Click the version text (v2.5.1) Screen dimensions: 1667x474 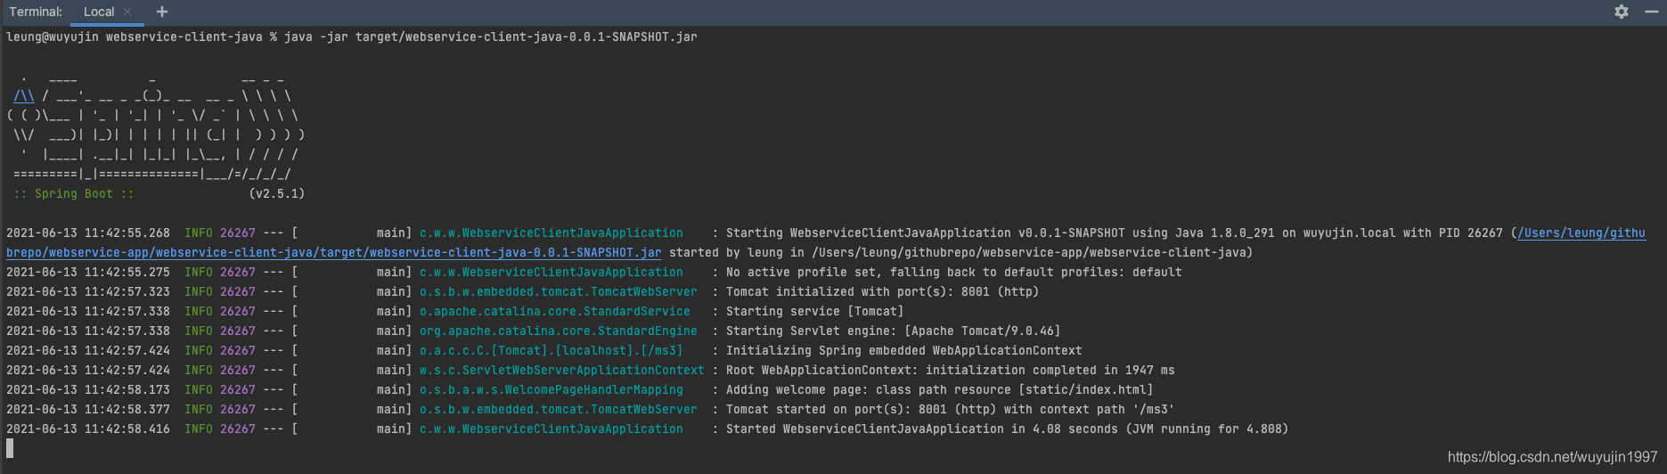pyautogui.click(x=277, y=193)
